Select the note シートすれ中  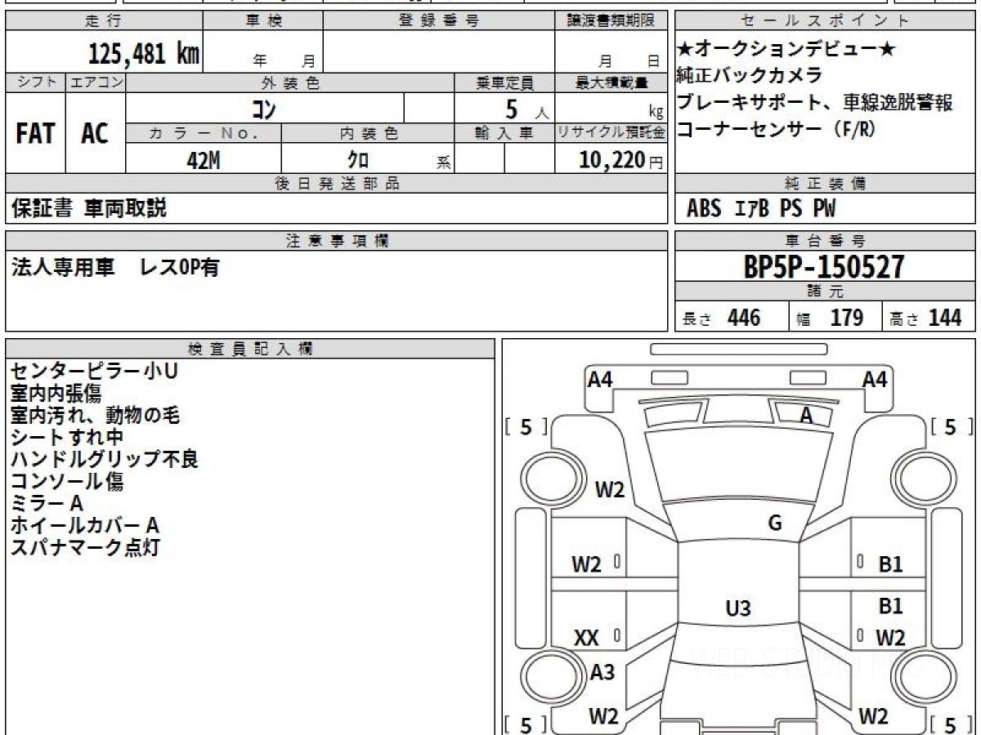point(67,438)
